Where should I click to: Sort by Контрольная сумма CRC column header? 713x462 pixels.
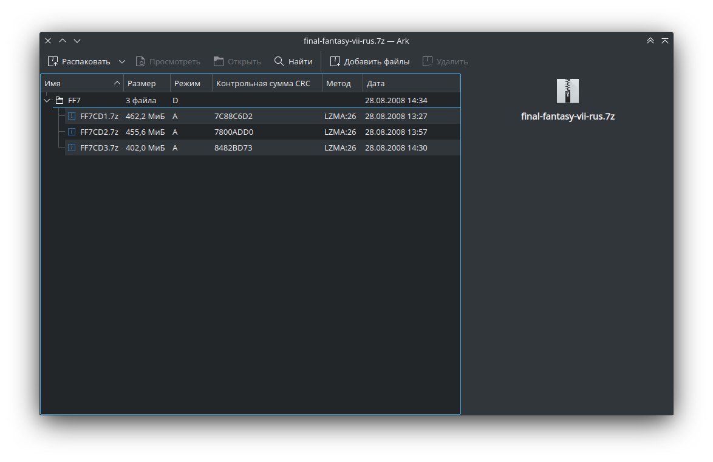(x=267, y=83)
